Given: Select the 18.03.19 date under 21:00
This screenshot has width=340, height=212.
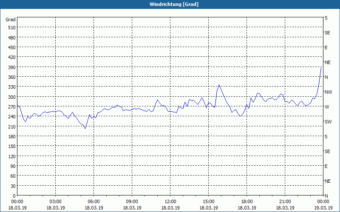Looking at the screenshot, I should [285, 208].
